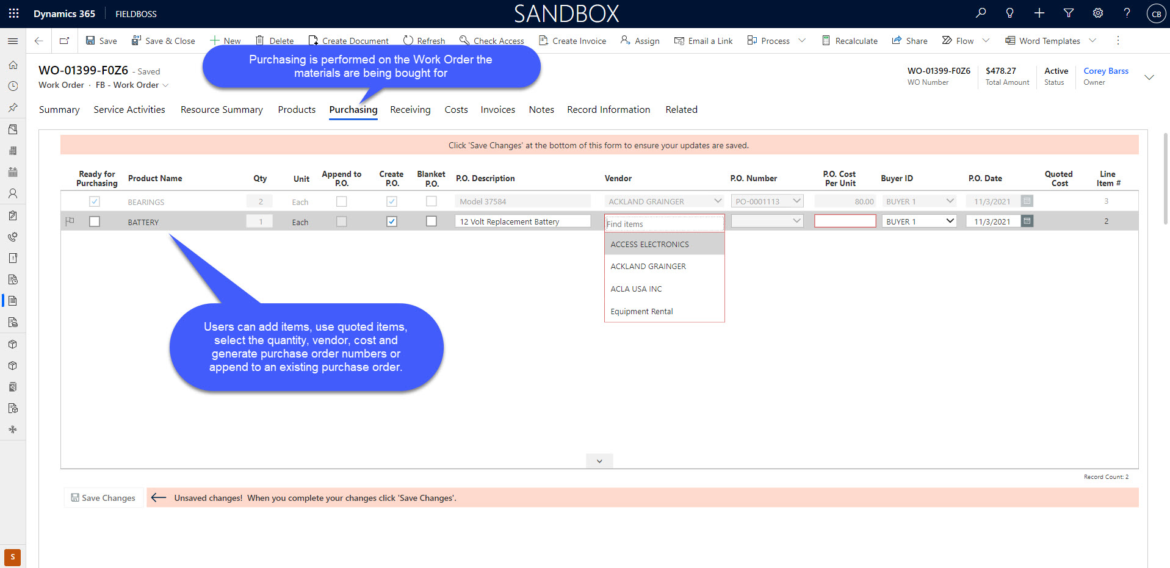Expand the Flow dropdown chevron
Screen dimensions: 1170x568
point(986,41)
